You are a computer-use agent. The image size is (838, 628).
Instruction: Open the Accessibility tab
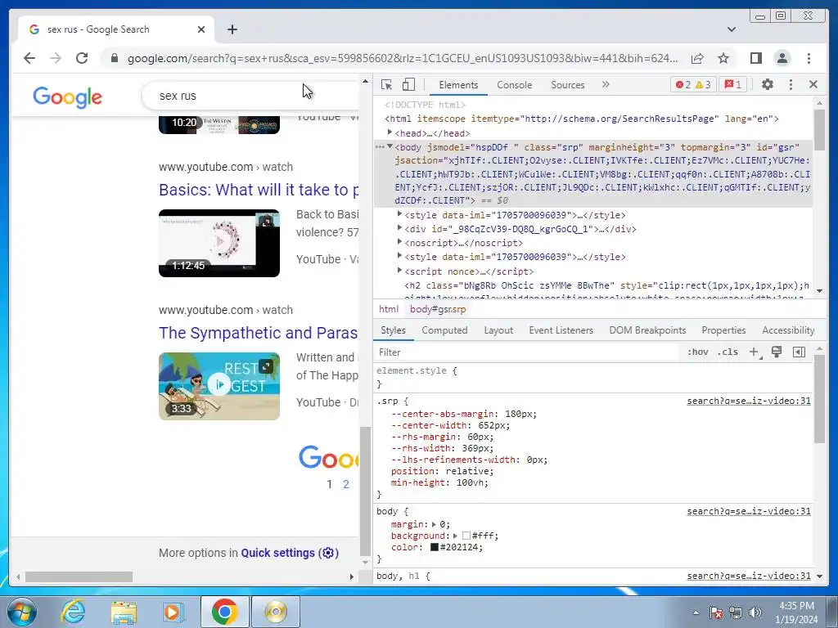(788, 330)
